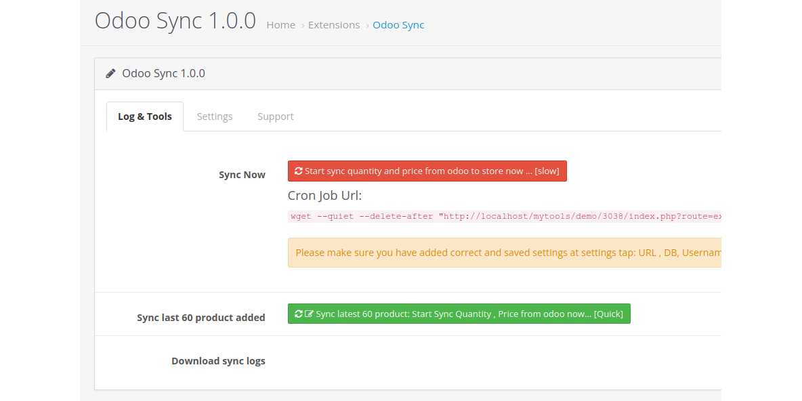
Task: Go to Home breadcrumb link
Action: tap(281, 24)
